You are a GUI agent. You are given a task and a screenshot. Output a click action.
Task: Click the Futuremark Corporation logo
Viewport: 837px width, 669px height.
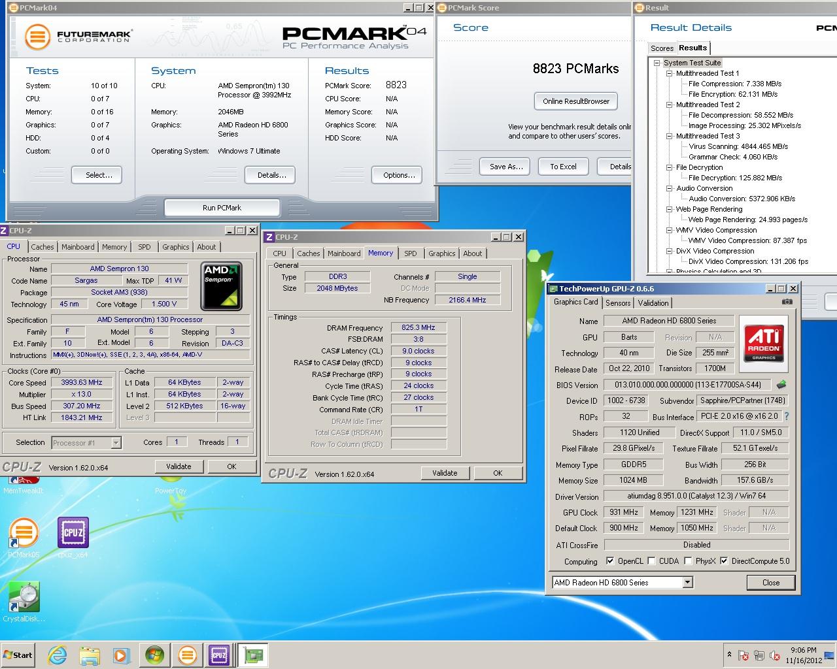(x=78, y=36)
